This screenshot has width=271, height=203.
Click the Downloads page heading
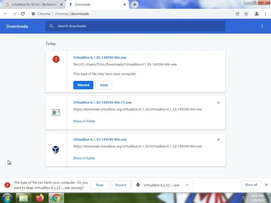(x=17, y=26)
